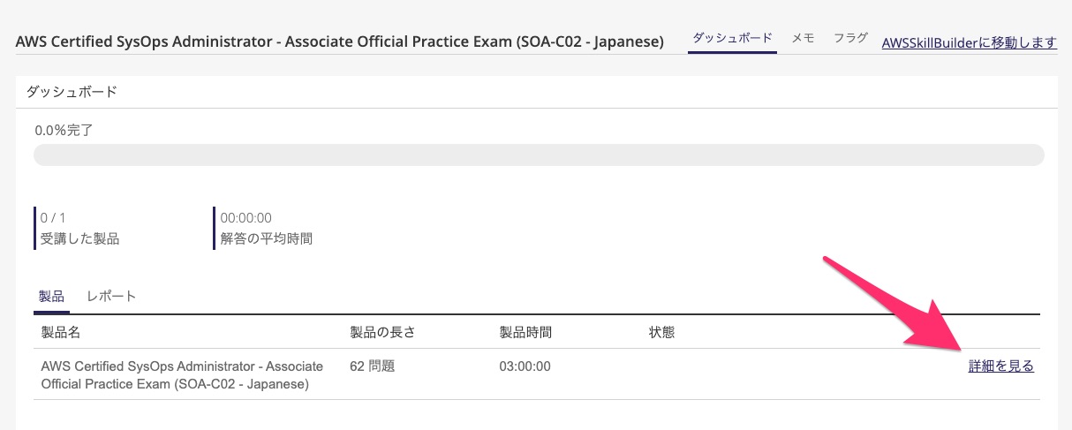
Task: Click the 製品の長さ column header
Action: click(382, 332)
